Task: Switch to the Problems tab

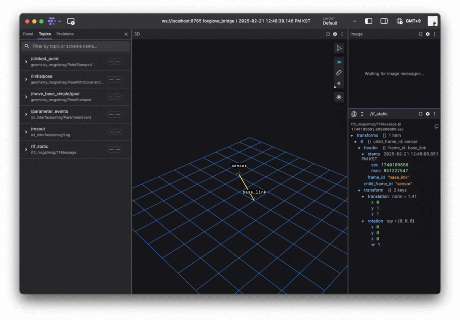Action: click(65, 34)
